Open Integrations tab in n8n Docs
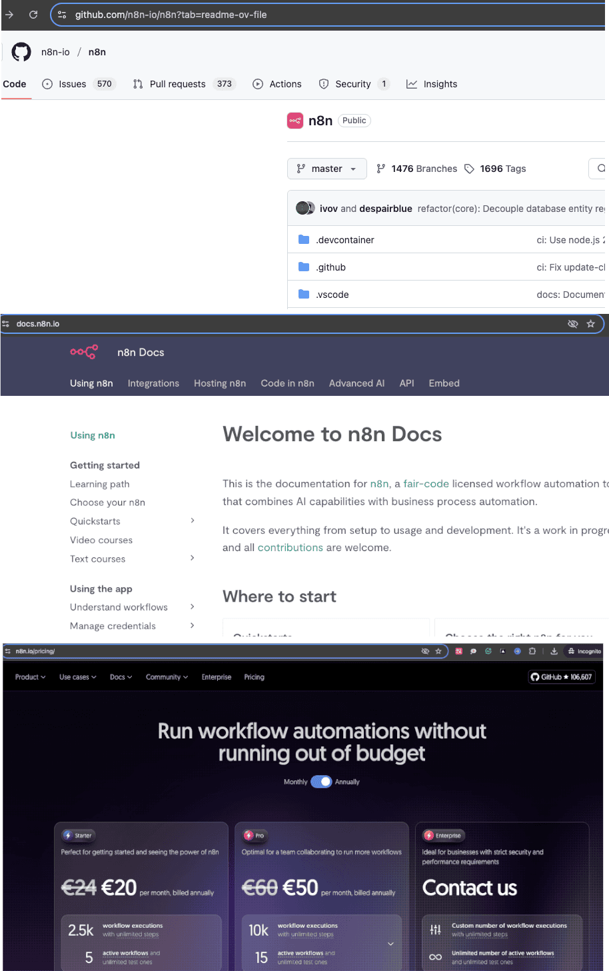Viewport: 609px width, 971px height. coord(153,383)
